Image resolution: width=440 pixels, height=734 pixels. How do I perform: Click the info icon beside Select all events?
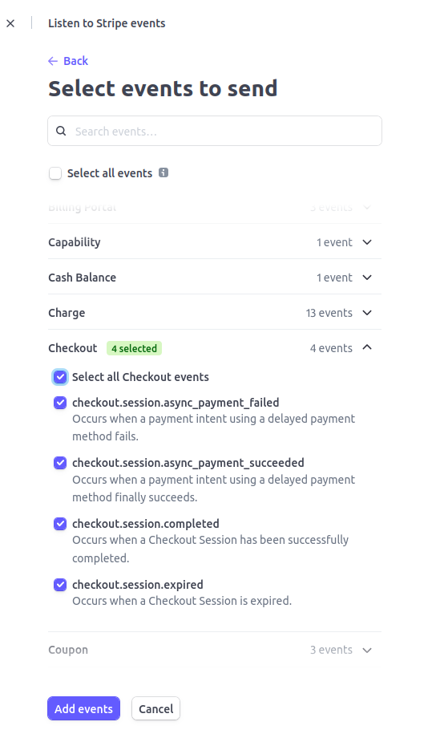pos(163,172)
